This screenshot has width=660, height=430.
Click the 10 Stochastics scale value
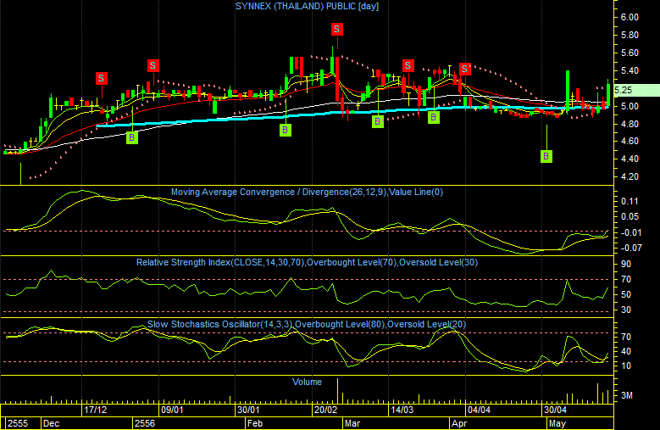pos(626,366)
